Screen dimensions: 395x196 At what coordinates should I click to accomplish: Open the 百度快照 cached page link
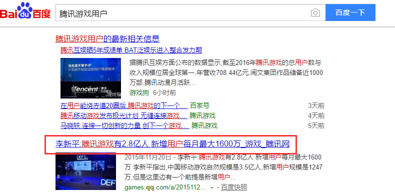(x=234, y=187)
